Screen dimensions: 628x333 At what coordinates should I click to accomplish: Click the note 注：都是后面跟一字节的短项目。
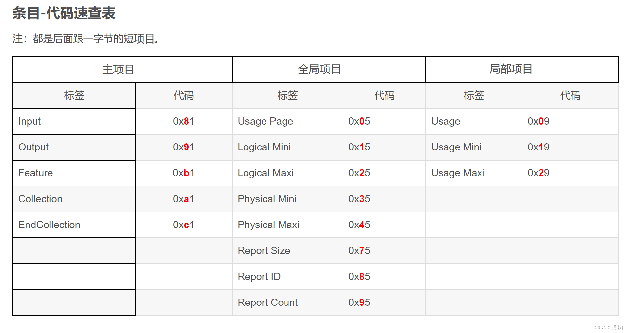(86, 39)
